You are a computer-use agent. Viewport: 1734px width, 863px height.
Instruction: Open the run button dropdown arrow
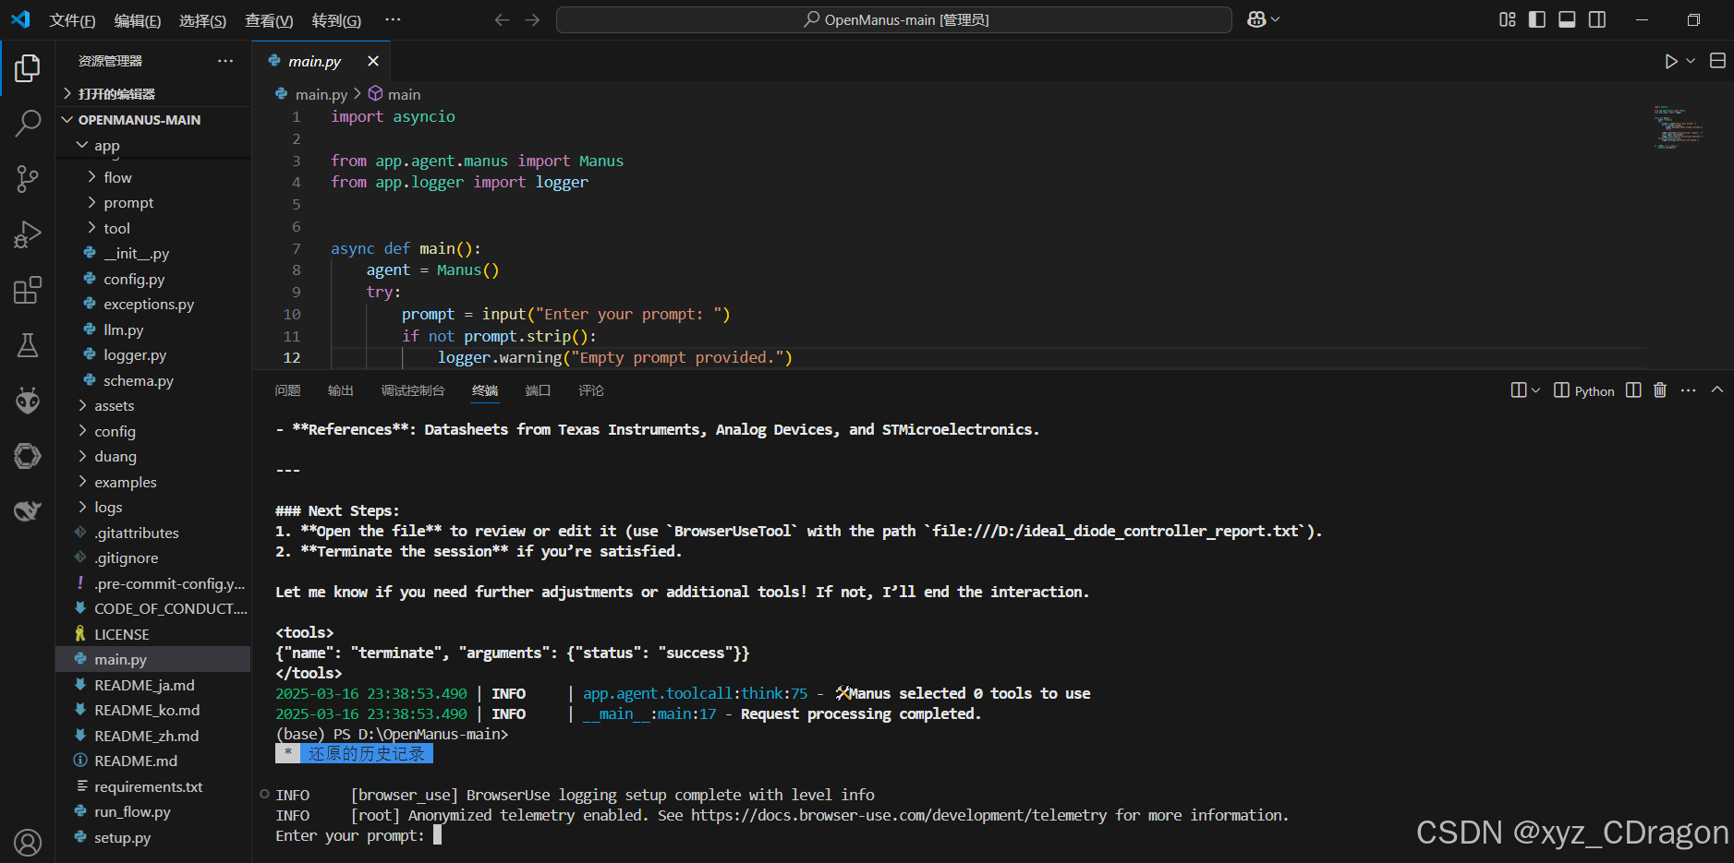click(1691, 61)
